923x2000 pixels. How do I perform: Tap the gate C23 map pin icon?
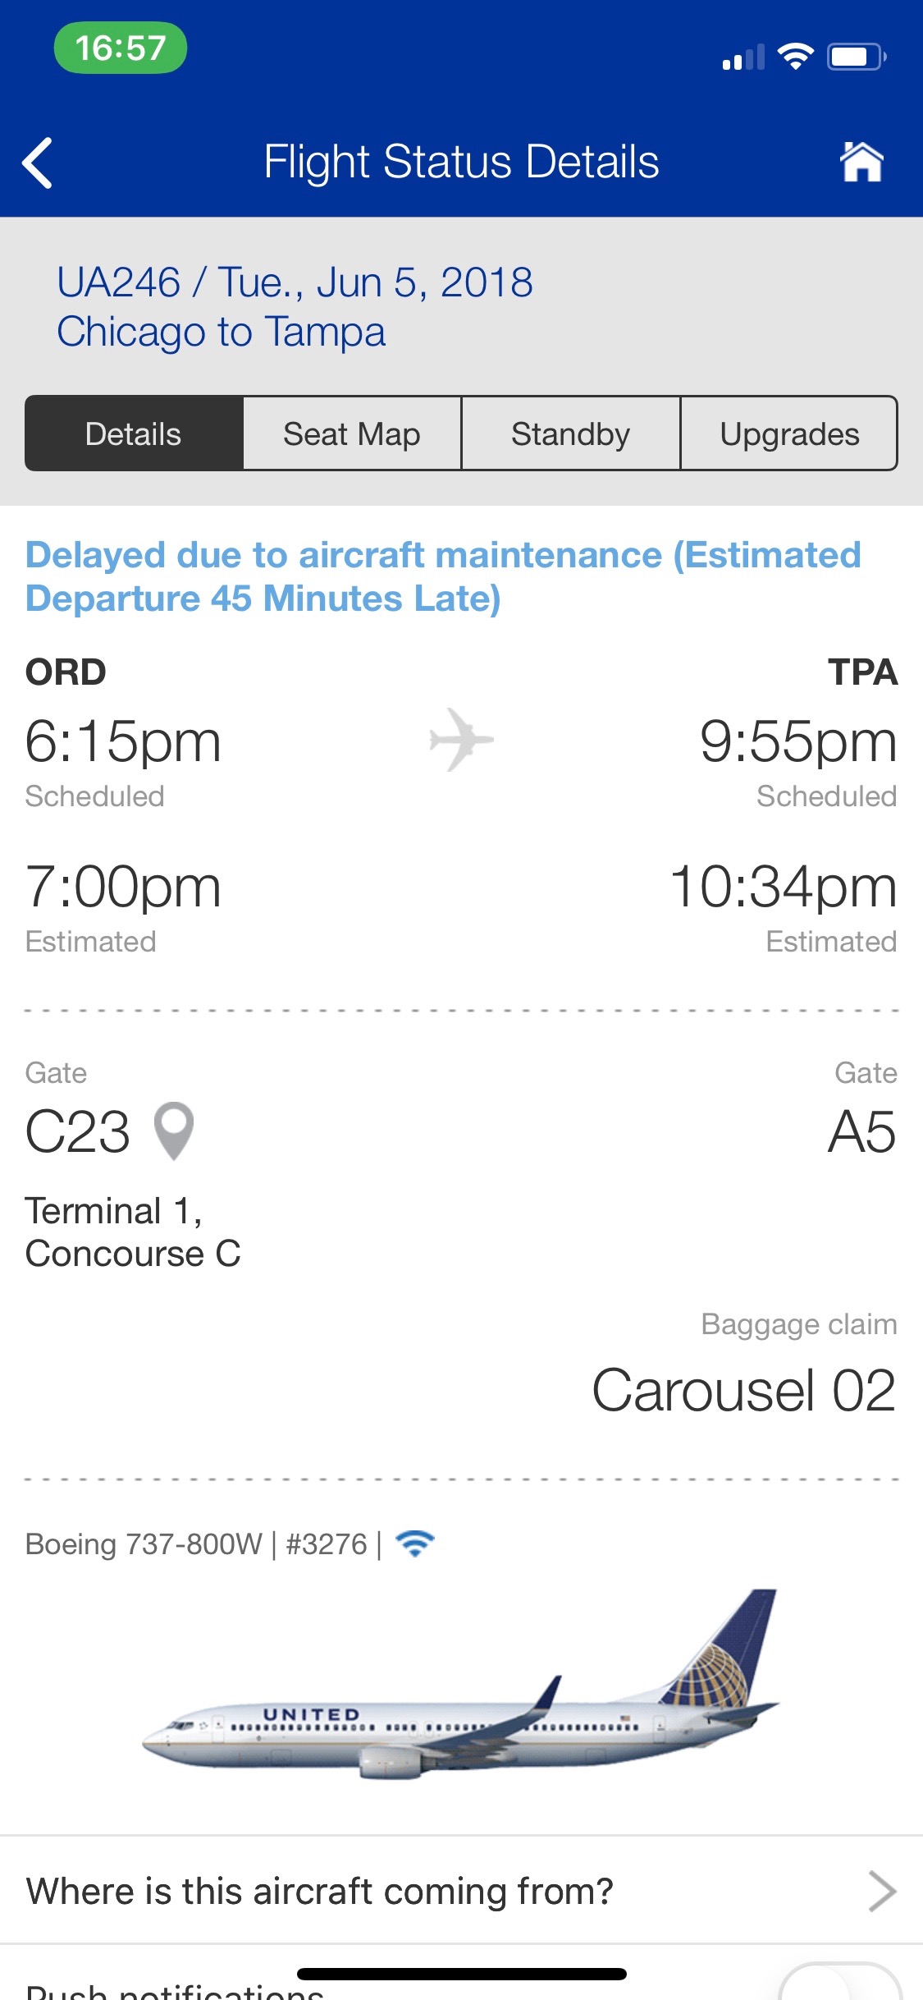174,1131
